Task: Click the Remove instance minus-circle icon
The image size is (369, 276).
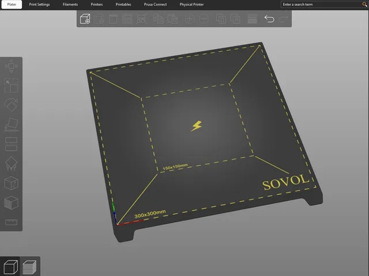Action: pyautogui.click(x=204, y=19)
